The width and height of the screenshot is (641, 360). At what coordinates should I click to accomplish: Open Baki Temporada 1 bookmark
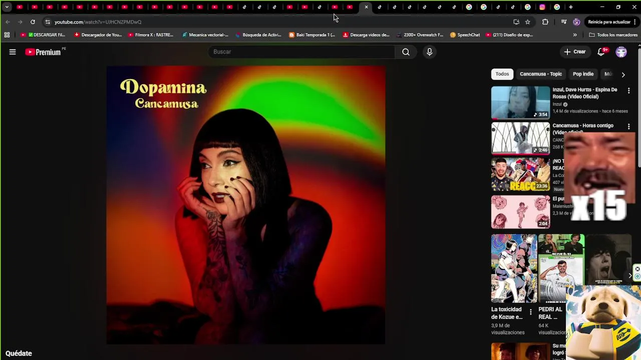(x=312, y=35)
